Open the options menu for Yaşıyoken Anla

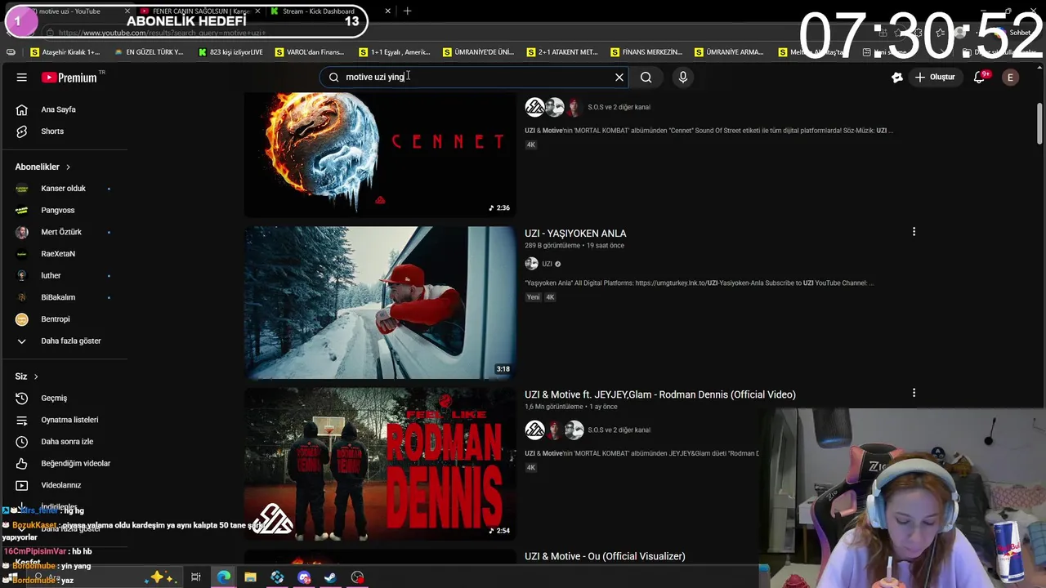[x=914, y=232]
